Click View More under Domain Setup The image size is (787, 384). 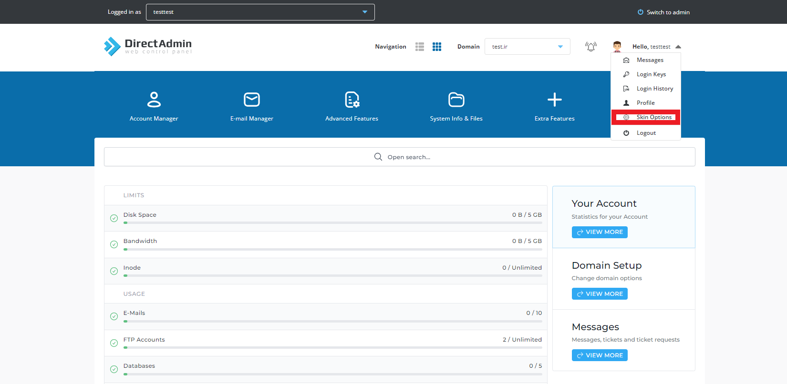(600, 294)
